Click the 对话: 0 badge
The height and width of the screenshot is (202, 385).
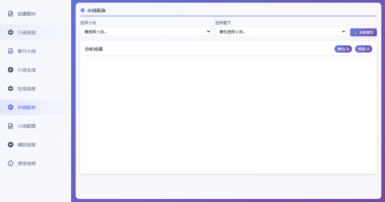coord(364,49)
